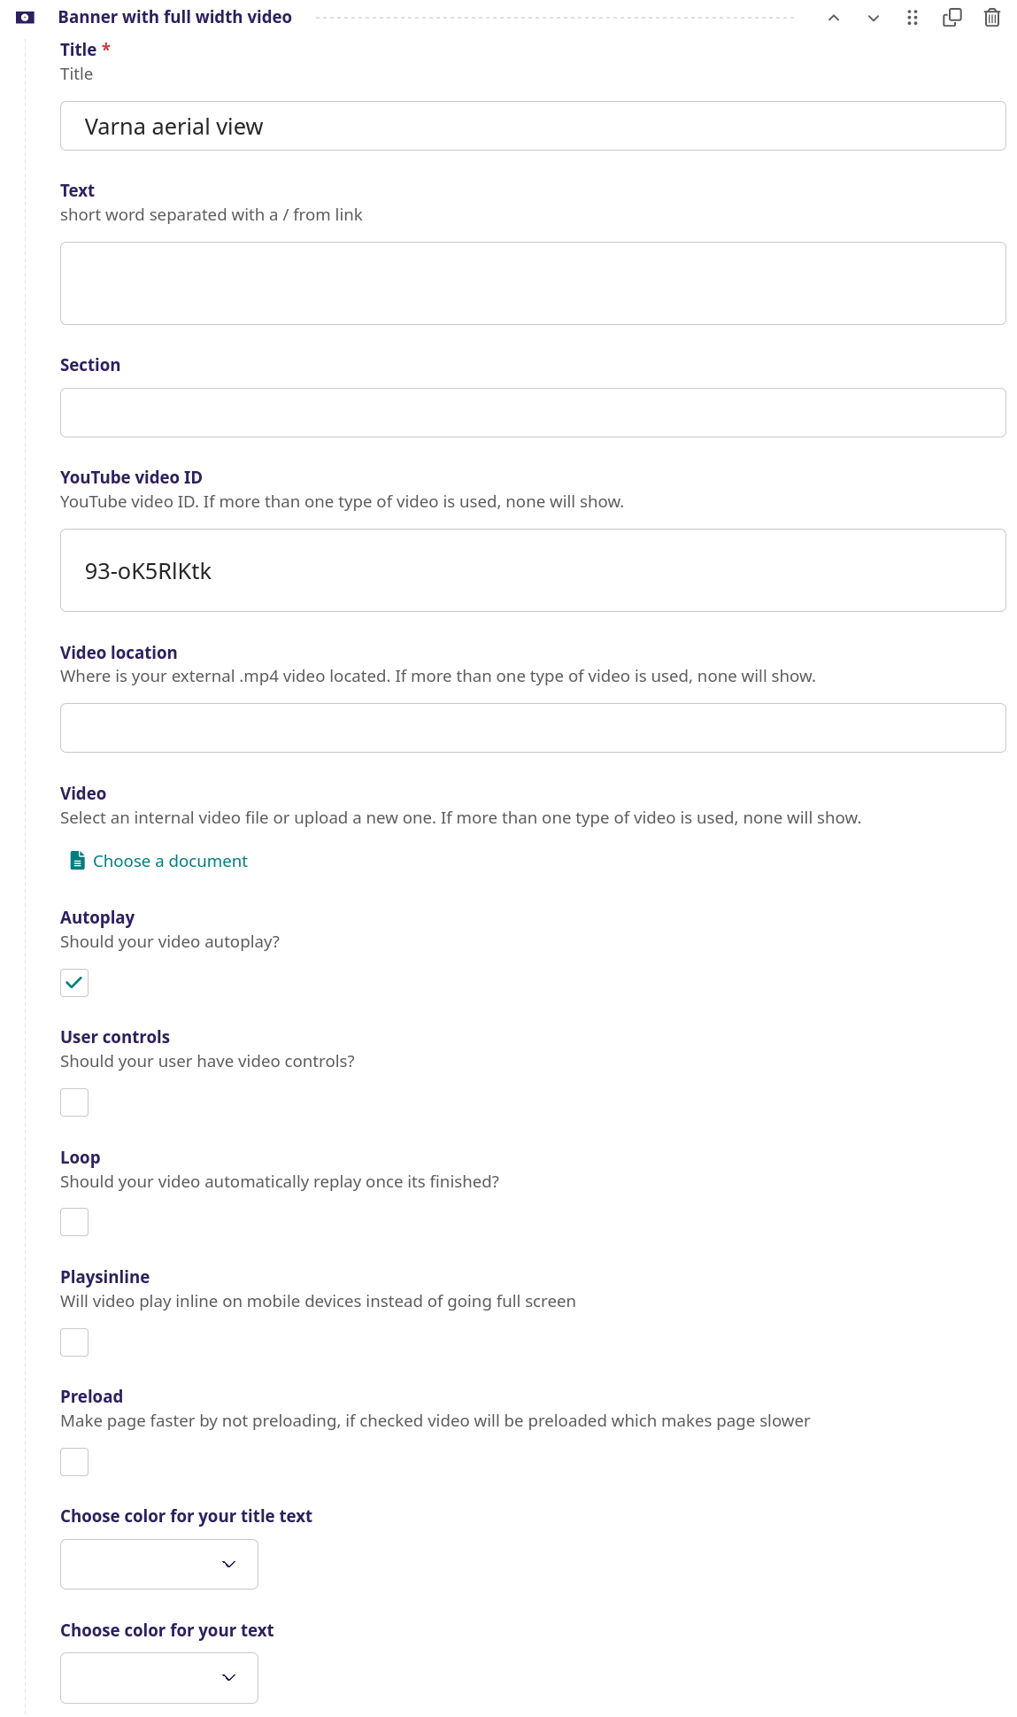The image size is (1017, 1717).
Task: Click document icon beside Choose a document
Action: (x=78, y=861)
